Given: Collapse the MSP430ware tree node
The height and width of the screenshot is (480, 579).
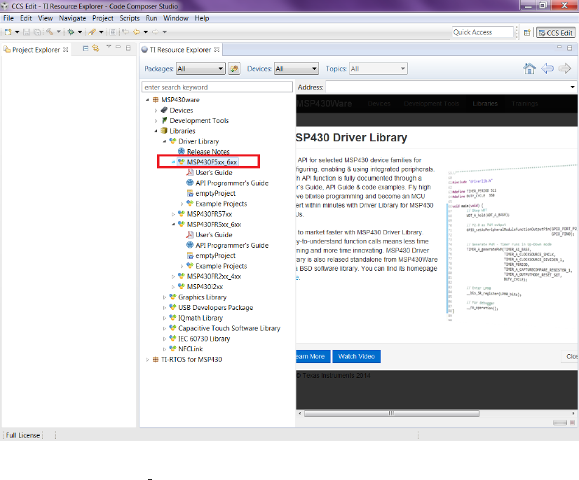Looking at the screenshot, I should pyautogui.click(x=147, y=100).
